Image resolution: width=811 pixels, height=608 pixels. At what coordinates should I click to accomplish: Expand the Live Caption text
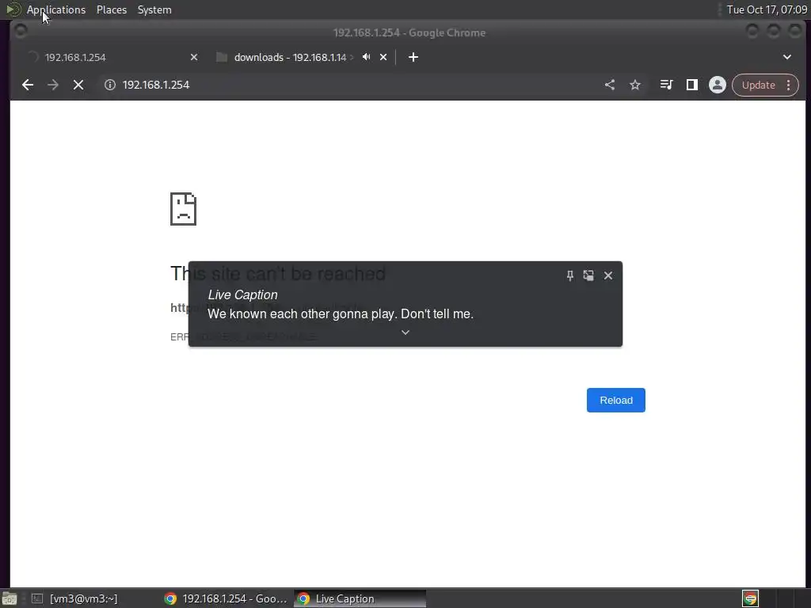coord(405,332)
